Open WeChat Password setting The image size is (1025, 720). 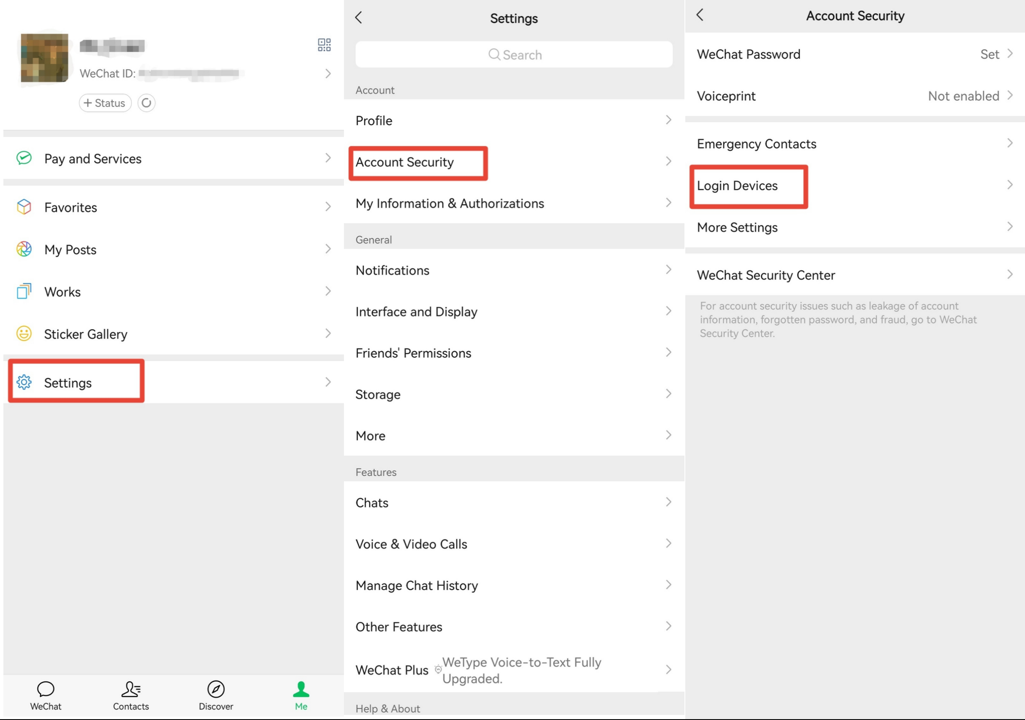coord(855,54)
